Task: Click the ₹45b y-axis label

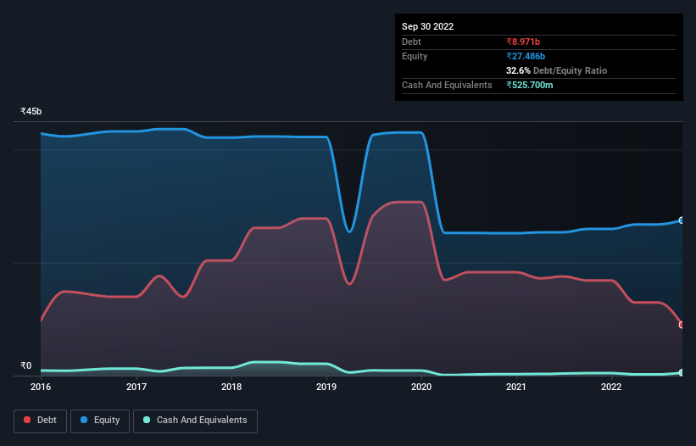Action: point(31,111)
